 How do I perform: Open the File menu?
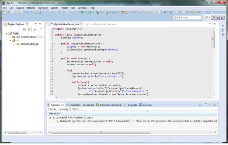pos(5,8)
